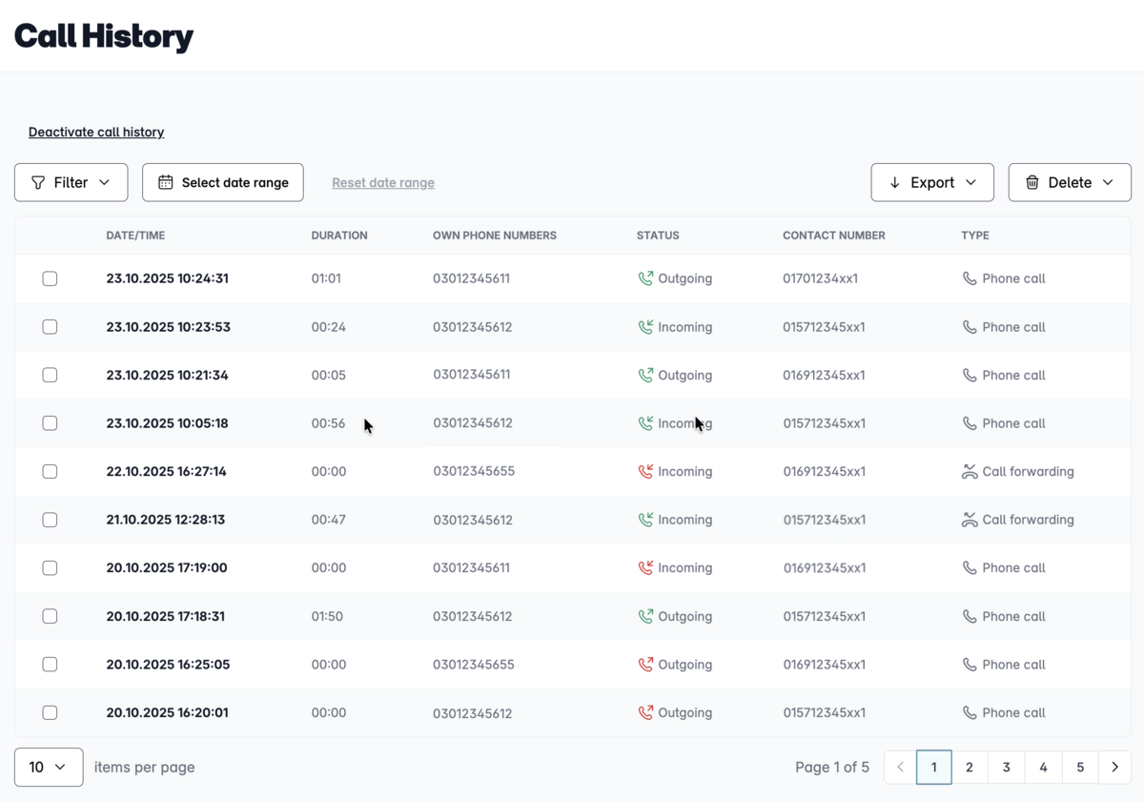Go to next page using right arrow

1114,767
